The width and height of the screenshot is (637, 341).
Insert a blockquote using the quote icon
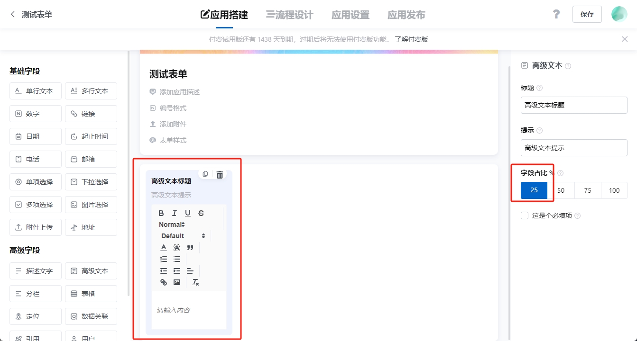[190, 247]
